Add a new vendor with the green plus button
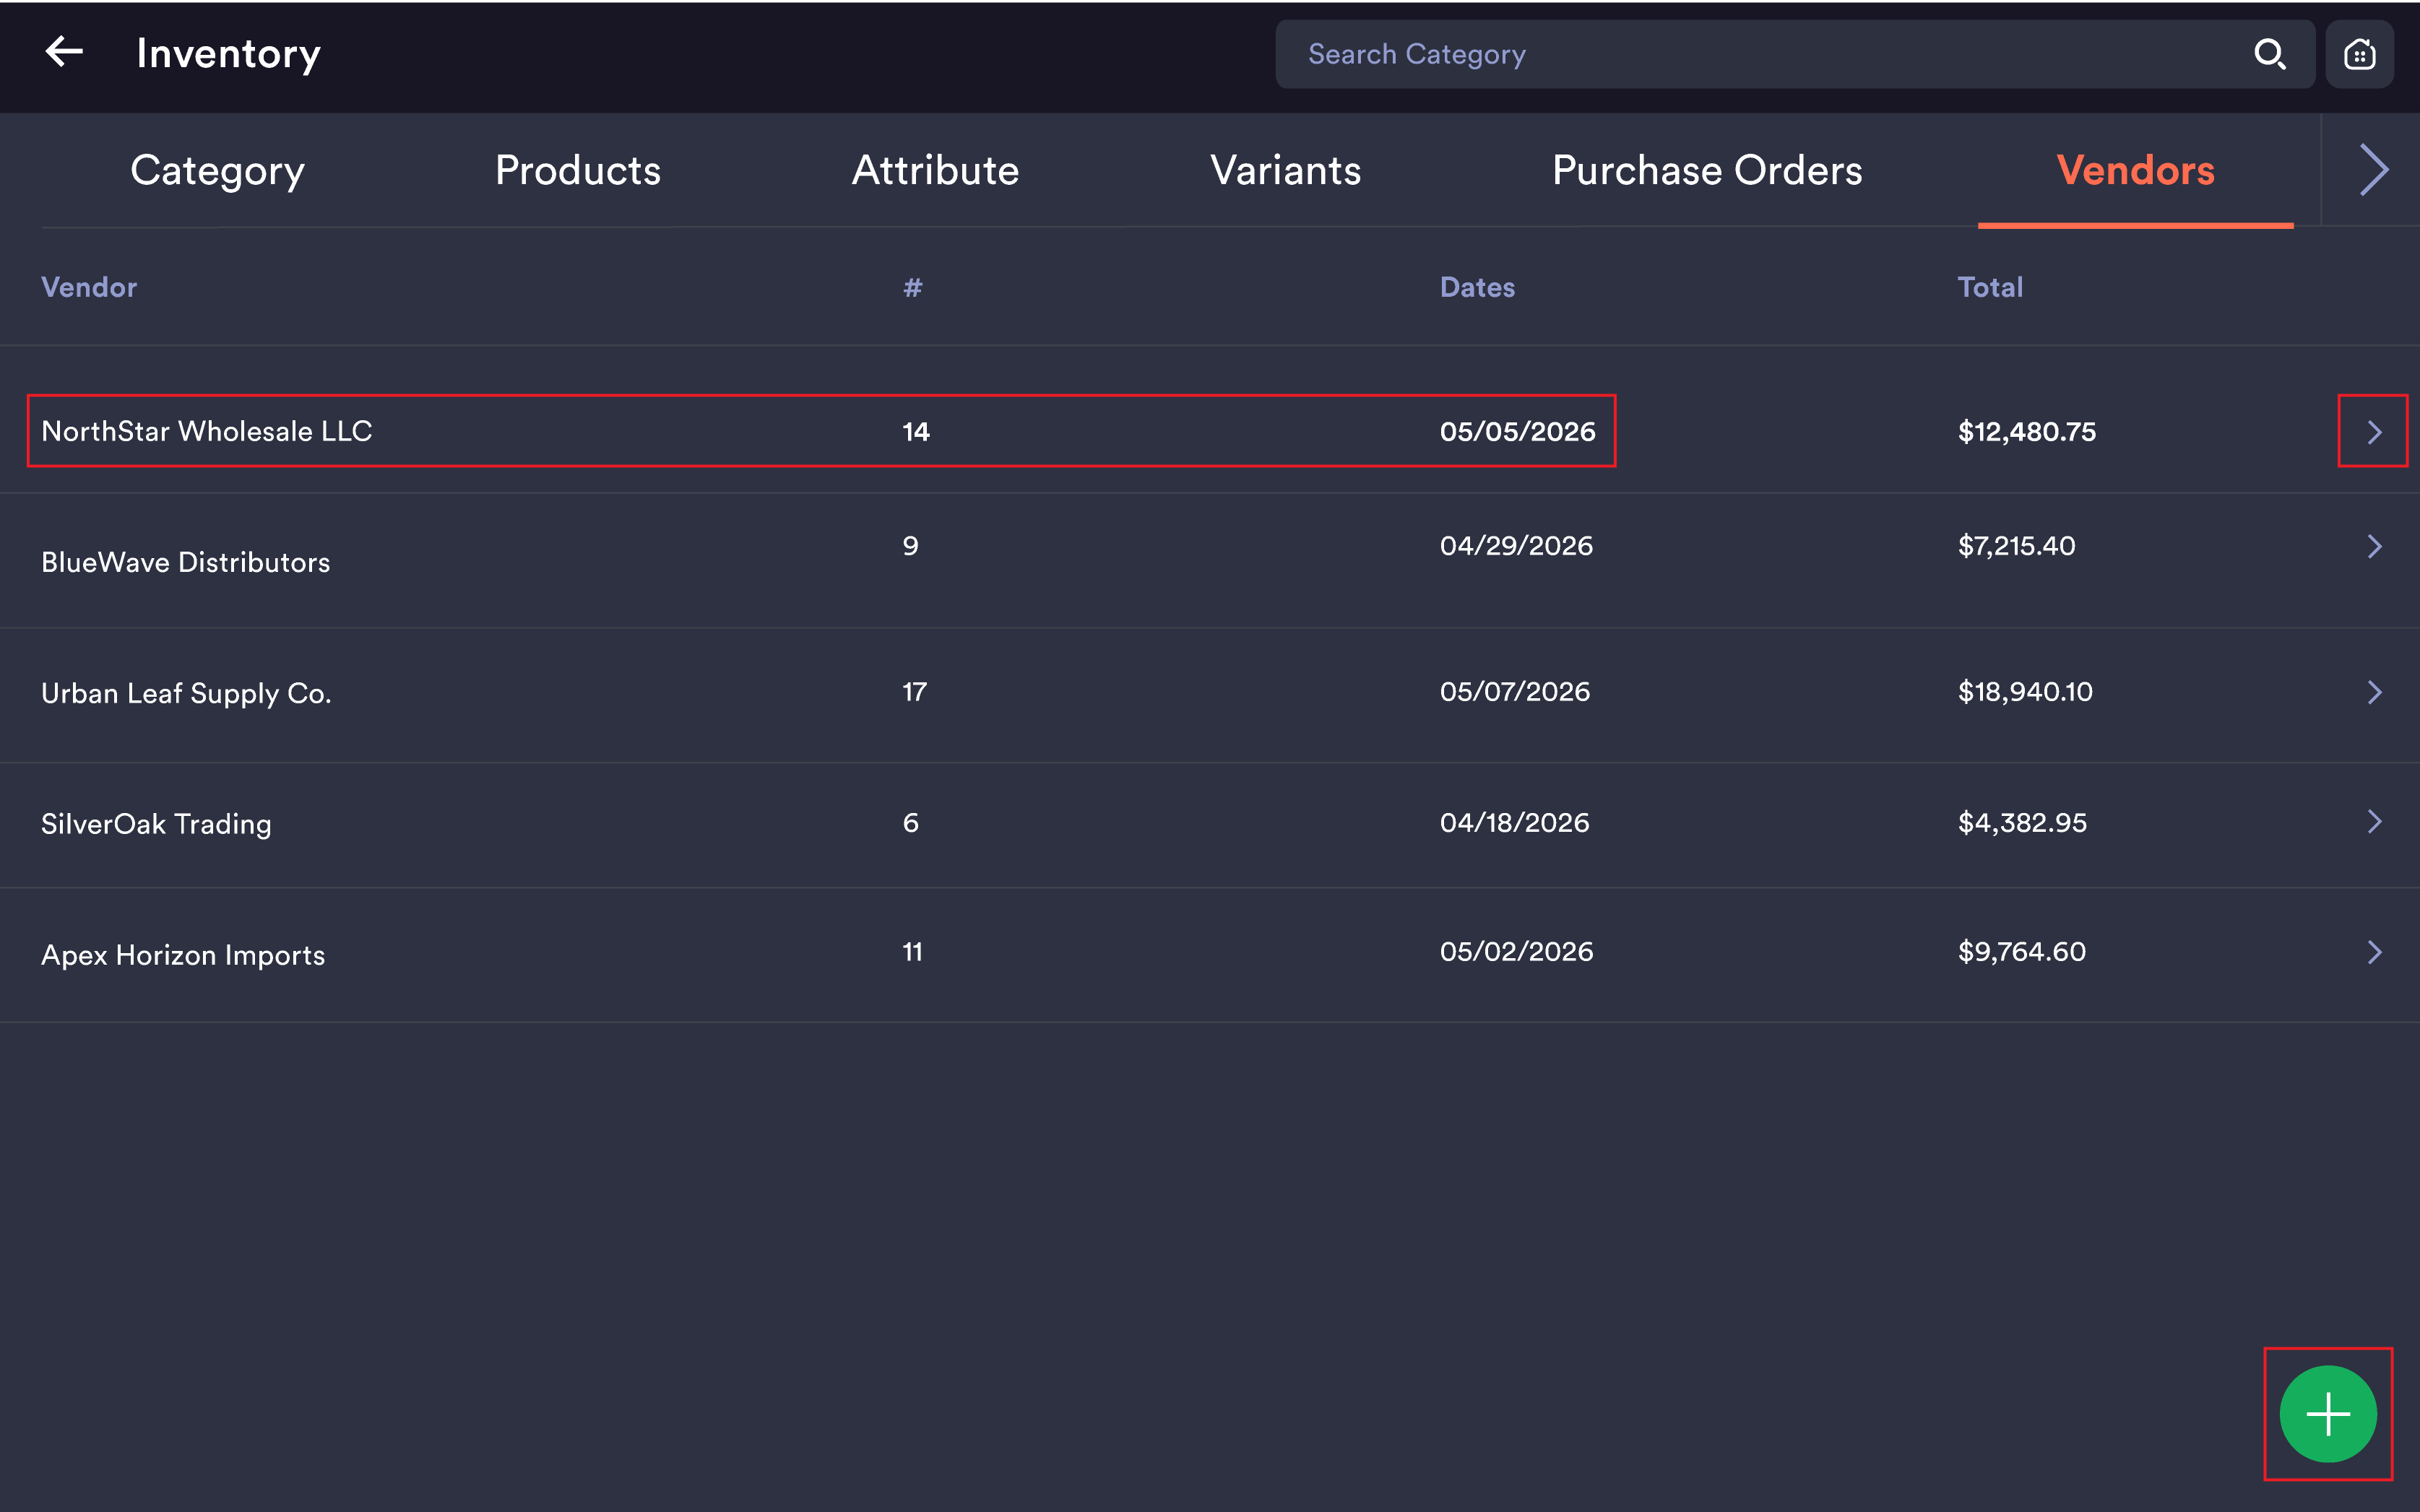This screenshot has height=1512, width=2420. click(2328, 1414)
